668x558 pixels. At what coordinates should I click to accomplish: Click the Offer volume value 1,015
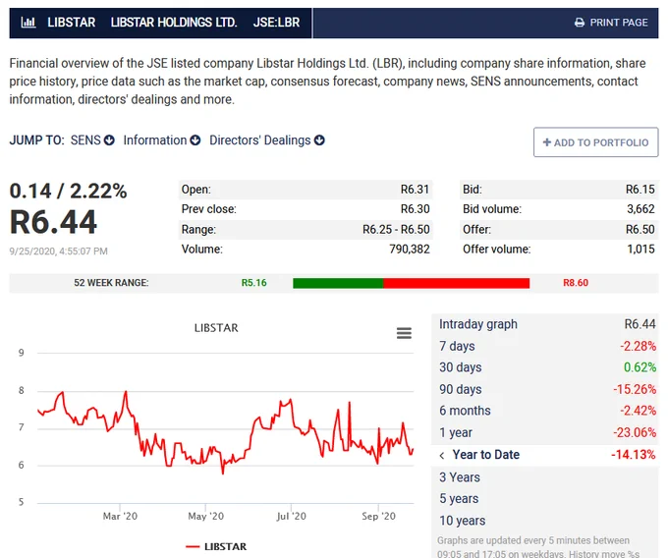640,250
